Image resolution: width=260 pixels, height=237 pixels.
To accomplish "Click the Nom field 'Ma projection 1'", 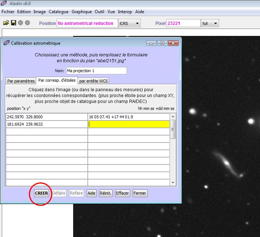I will click(96, 71).
